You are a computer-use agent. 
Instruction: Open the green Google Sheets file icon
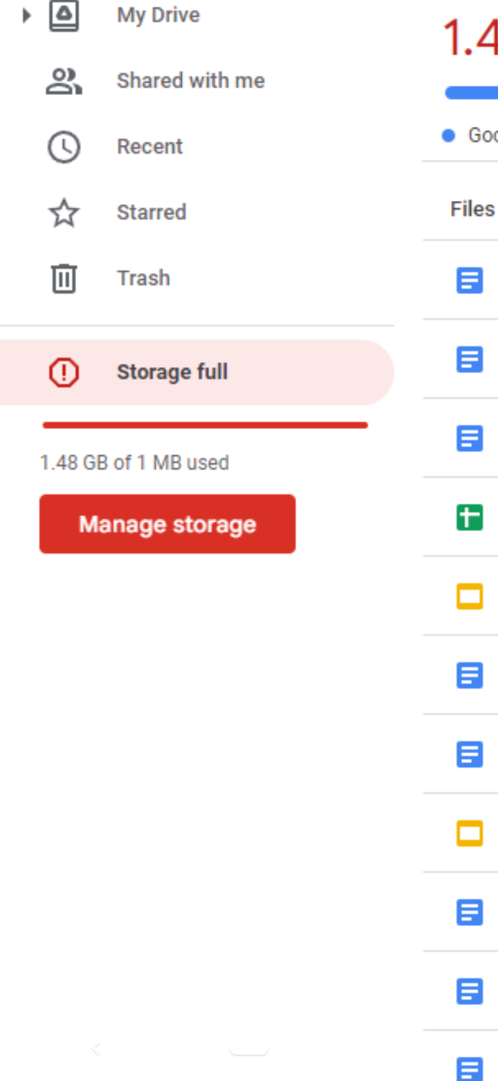pyautogui.click(x=470, y=518)
